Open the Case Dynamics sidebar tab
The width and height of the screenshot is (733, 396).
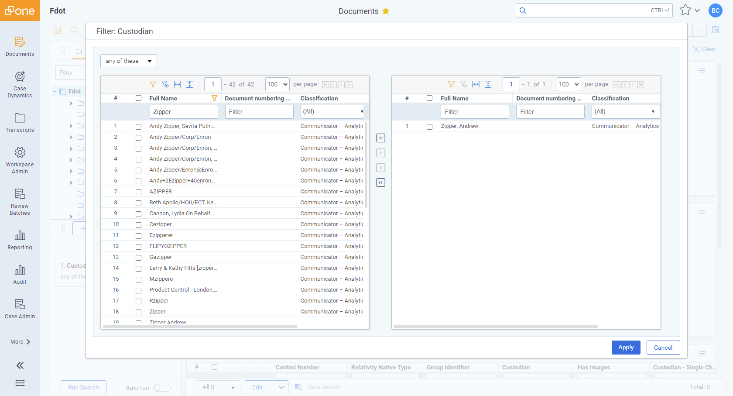(20, 85)
